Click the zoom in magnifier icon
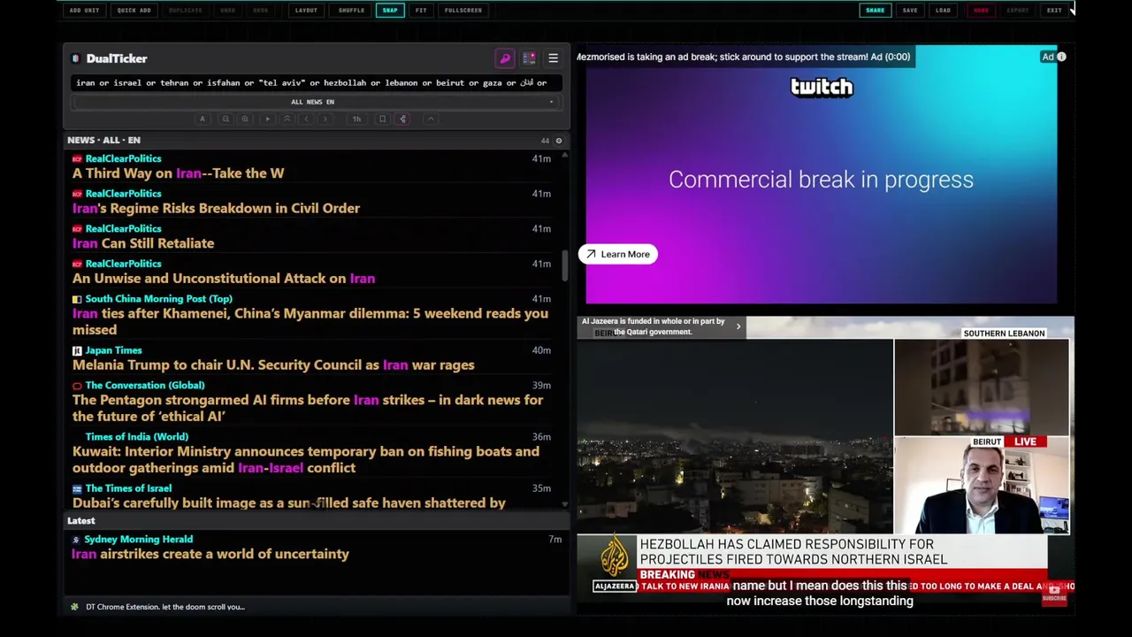Image resolution: width=1132 pixels, height=637 pixels. coord(245,119)
